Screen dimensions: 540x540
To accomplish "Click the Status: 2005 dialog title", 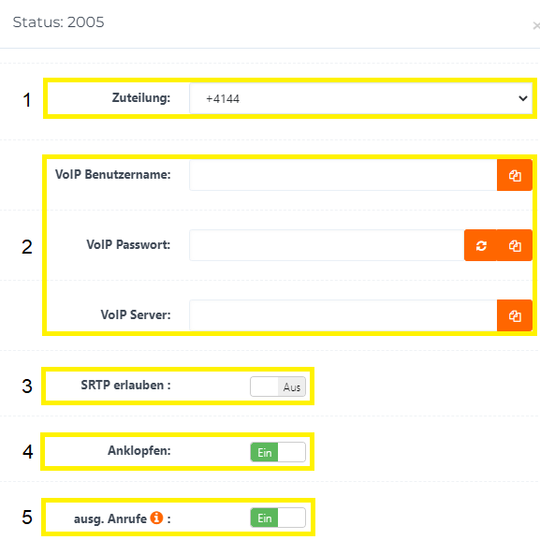I will [58, 22].
